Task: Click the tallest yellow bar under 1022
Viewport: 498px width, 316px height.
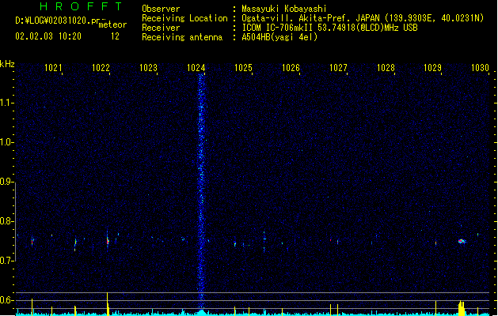Action: (x=108, y=304)
